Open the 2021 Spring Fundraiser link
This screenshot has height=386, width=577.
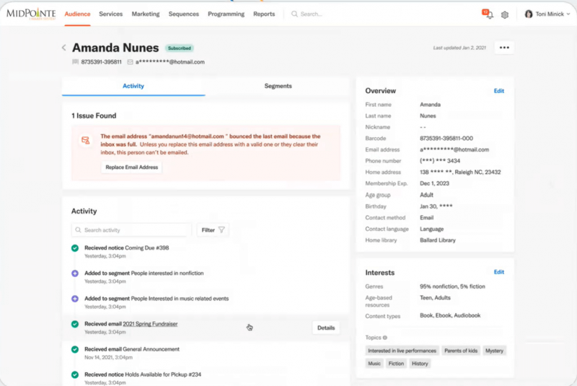point(150,324)
